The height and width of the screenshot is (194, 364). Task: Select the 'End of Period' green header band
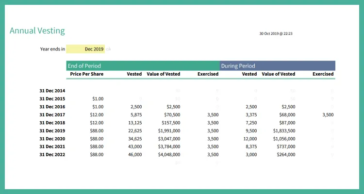(143, 65)
